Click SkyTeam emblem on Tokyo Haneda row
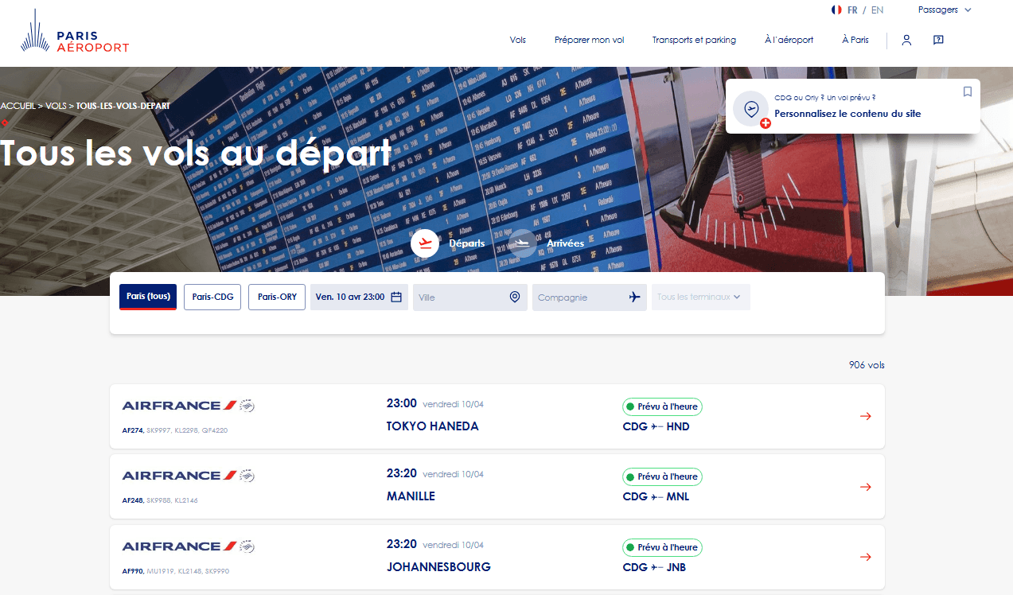This screenshot has height=595, width=1013. 247,406
